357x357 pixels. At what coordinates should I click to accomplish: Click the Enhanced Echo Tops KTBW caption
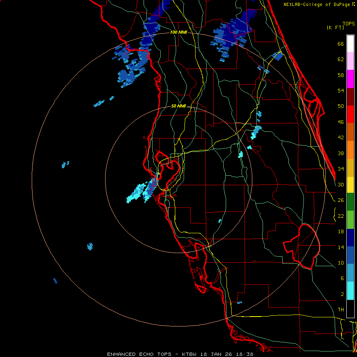180,354
